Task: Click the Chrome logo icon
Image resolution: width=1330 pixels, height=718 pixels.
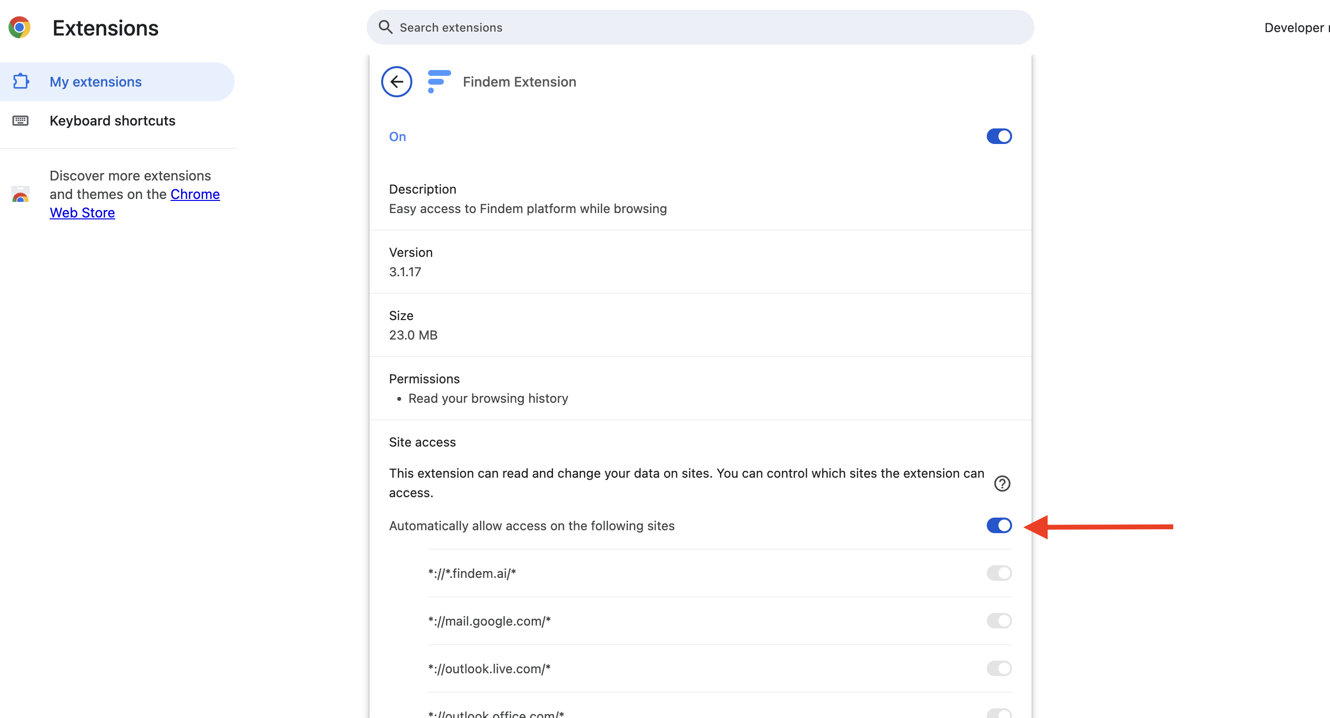Action: [19, 27]
